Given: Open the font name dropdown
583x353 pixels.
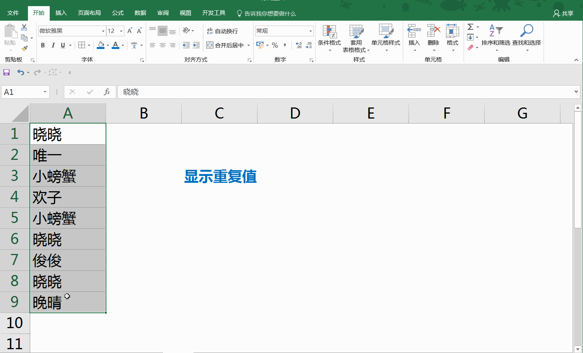Looking at the screenshot, I should point(103,31).
